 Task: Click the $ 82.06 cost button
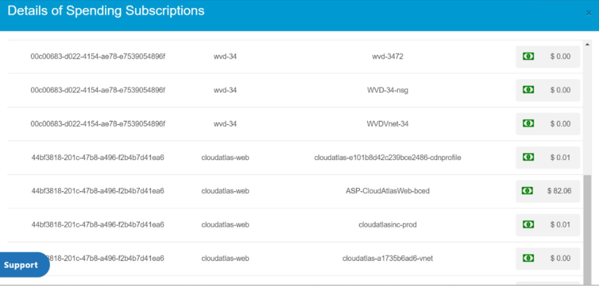coord(548,191)
